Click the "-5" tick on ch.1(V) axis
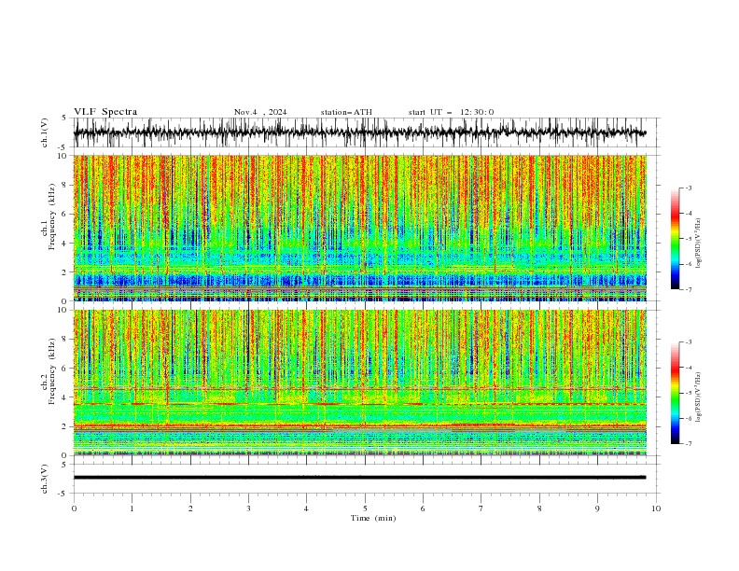 (63, 147)
